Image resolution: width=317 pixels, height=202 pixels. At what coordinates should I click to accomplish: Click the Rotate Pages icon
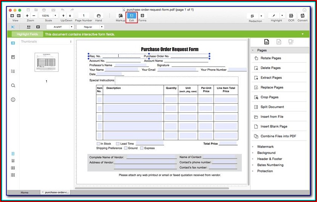[256, 58]
